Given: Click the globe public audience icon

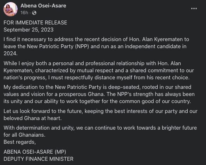Looking at the screenshot, I should (x=34, y=13).
